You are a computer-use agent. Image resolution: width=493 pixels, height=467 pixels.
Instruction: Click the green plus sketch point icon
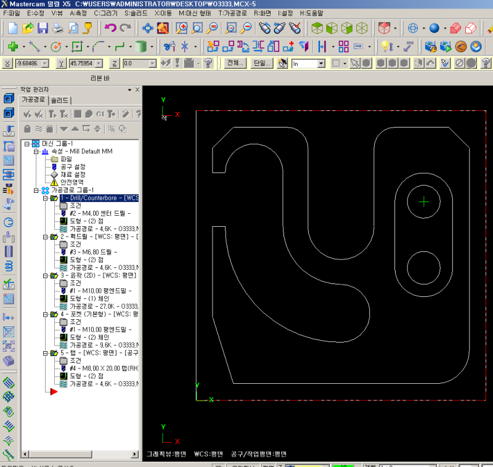13,46
